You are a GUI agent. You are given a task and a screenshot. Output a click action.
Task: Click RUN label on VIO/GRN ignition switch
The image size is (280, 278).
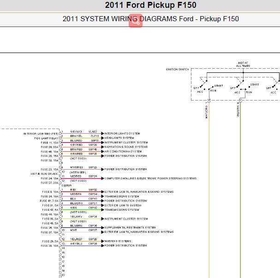[x=249, y=92]
